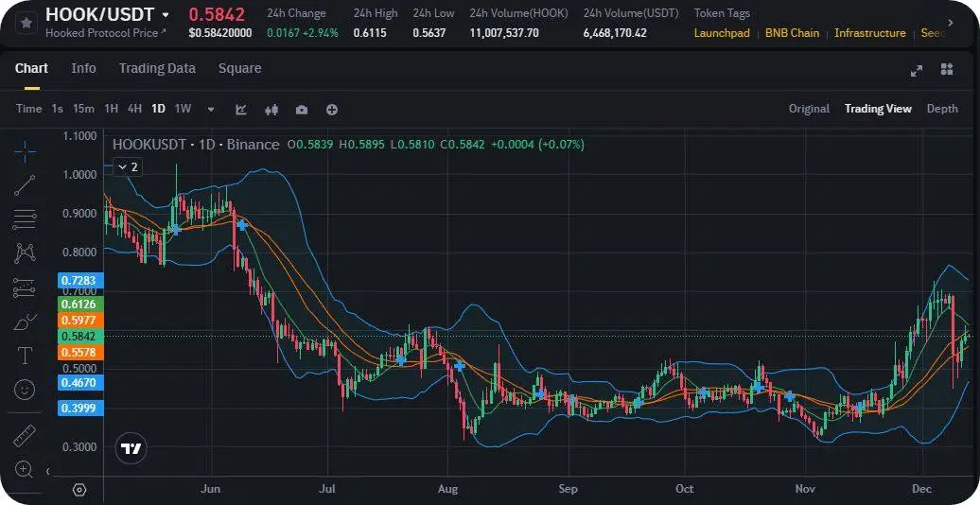Image resolution: width=980 pixels, height=505 pixels.
Task: Click the Aug label on the time axis
Action: pos(447,489)
